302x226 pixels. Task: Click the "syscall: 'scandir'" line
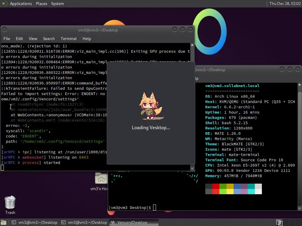pos(28,131)
